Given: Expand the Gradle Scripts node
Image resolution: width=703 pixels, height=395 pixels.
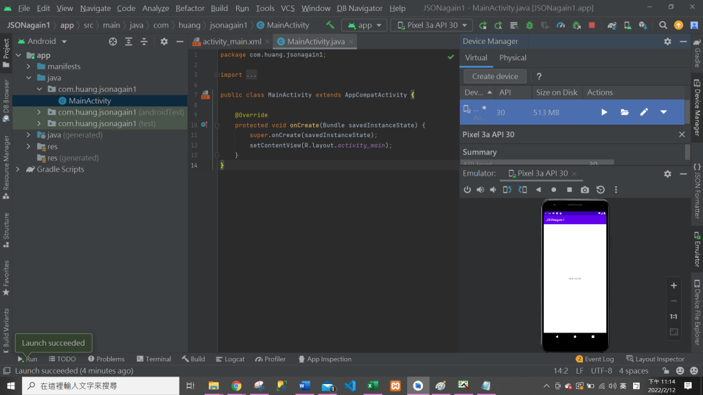Looking at the screenshot, I should click(x=19, y=169).
